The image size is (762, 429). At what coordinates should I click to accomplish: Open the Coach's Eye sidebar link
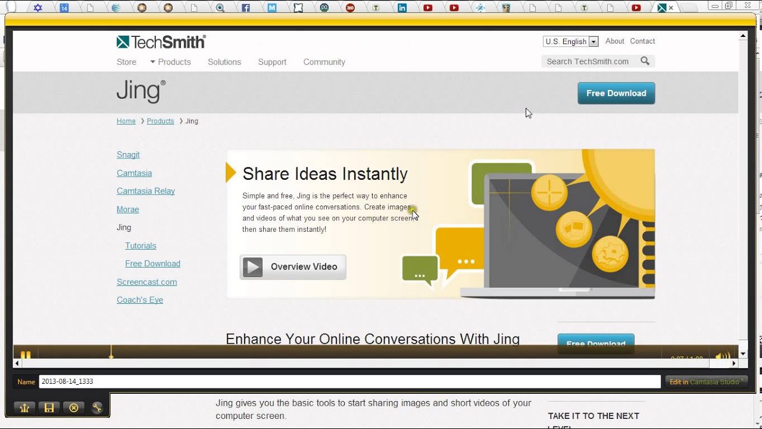click(x=140, y=300)
